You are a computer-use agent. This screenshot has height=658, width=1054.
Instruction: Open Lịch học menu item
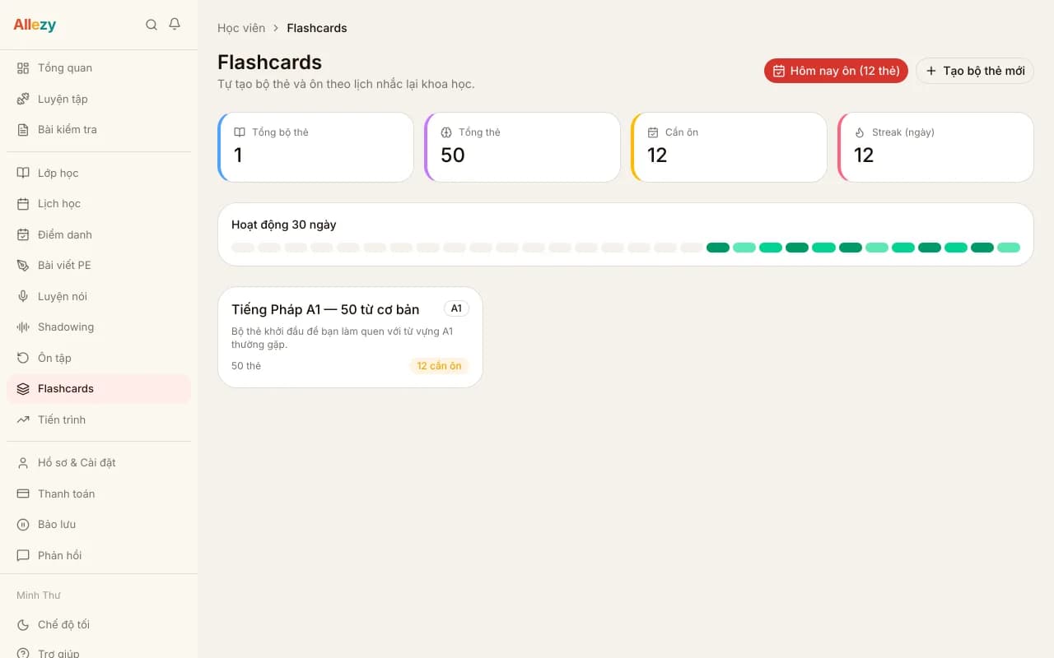point(99,204)
